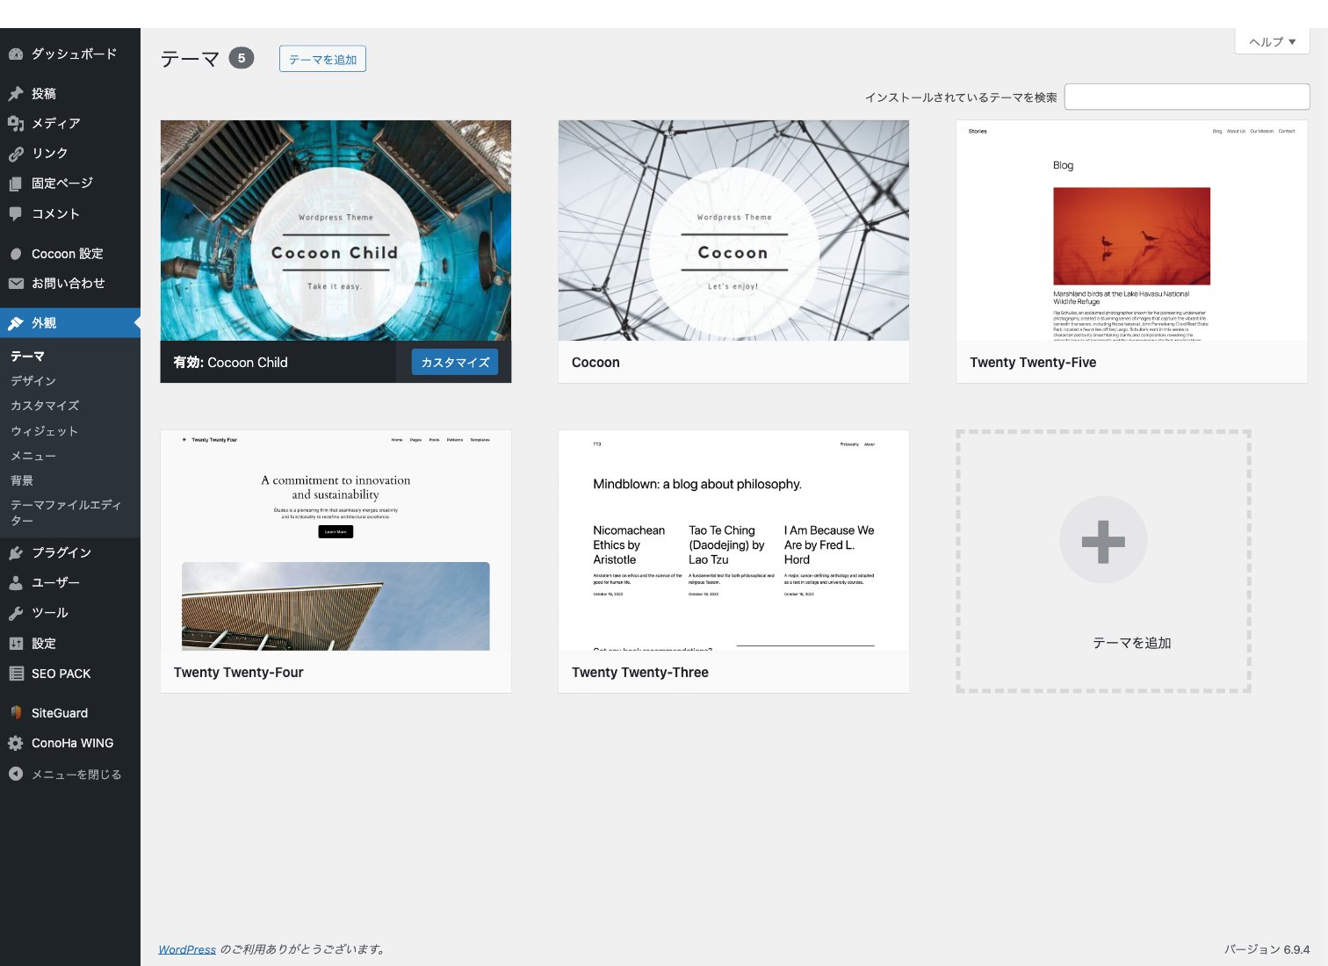This screenshot has height=966, width=1328.
Task: Click the Cocoon theme name label
Action: pyautogui.click(x=595, y=363)
